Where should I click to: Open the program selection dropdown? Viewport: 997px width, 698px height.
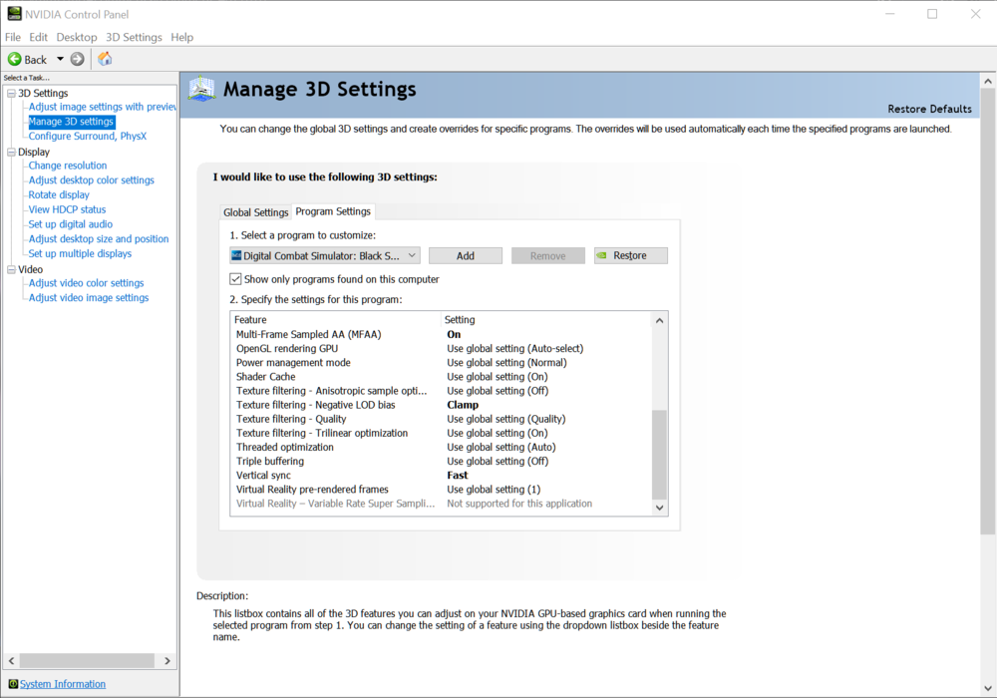(413, 255)
